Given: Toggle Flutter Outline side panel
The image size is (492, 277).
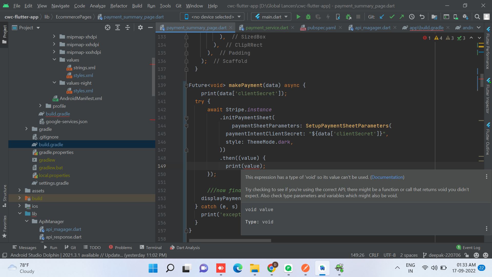Looking at the screenshot, I should pos(488,139).
